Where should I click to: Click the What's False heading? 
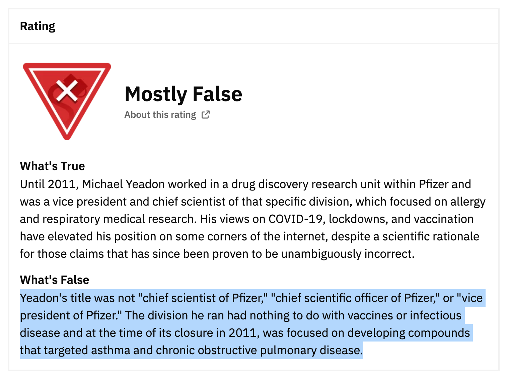click(55, 280)
